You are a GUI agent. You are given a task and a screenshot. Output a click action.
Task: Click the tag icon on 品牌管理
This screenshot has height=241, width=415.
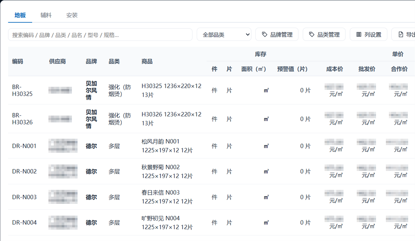pyautogui.click(x=264, y=34)
